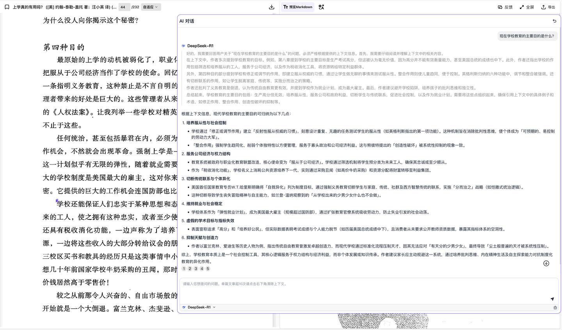Click the page number field showing 44
The width and height of the screenshot is (562, 330).
click(124, 7)
